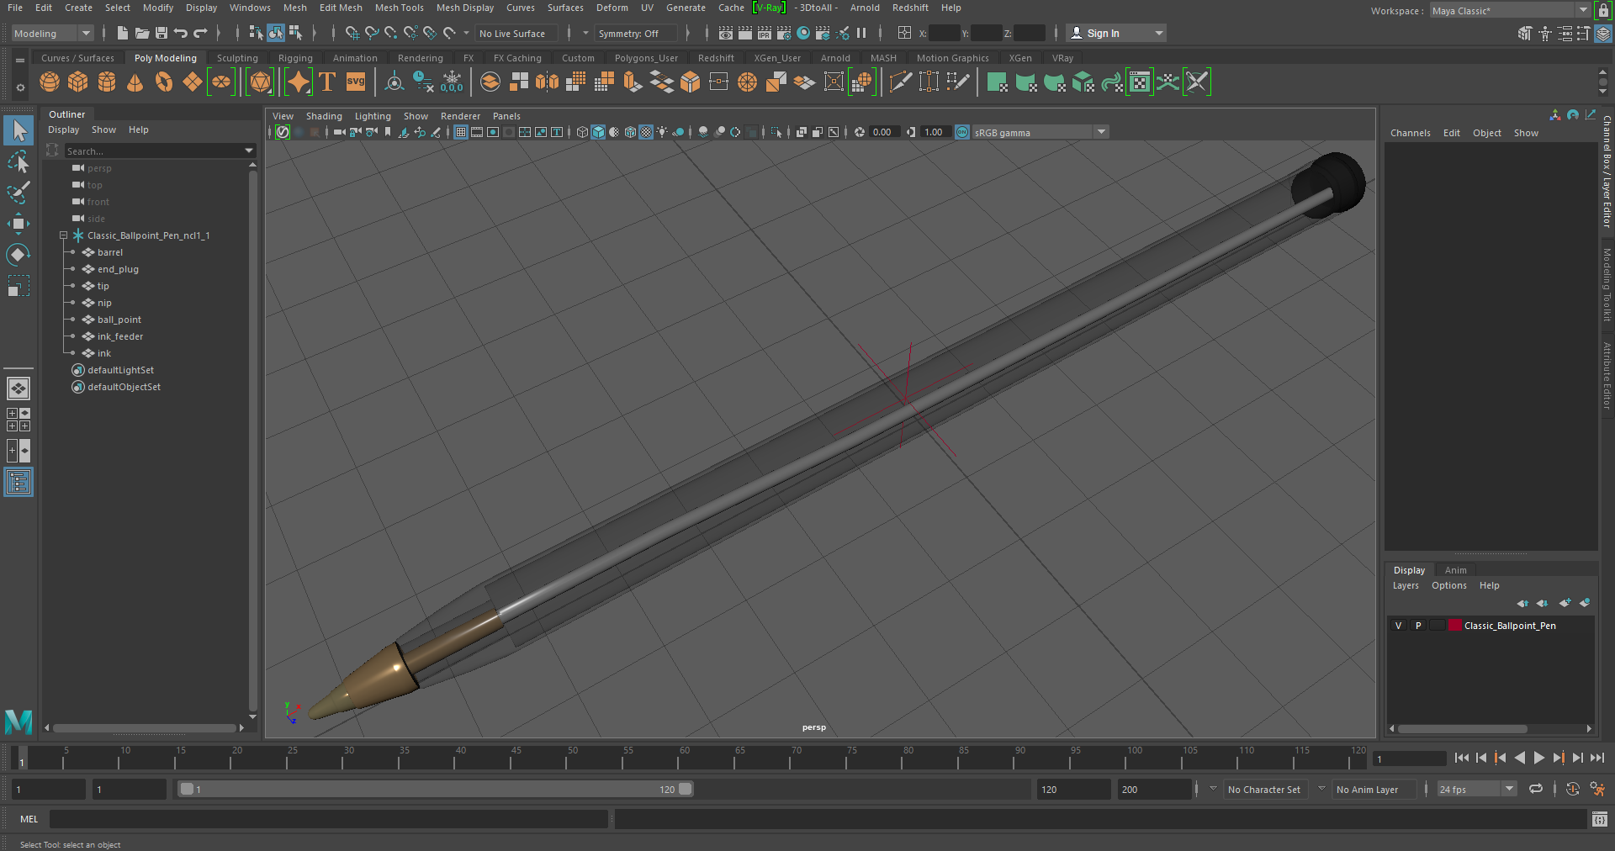The height and width of the screenshot is (851, 1615).
Task: Create a polygon cube from the shelf
Action: point(78,82)
